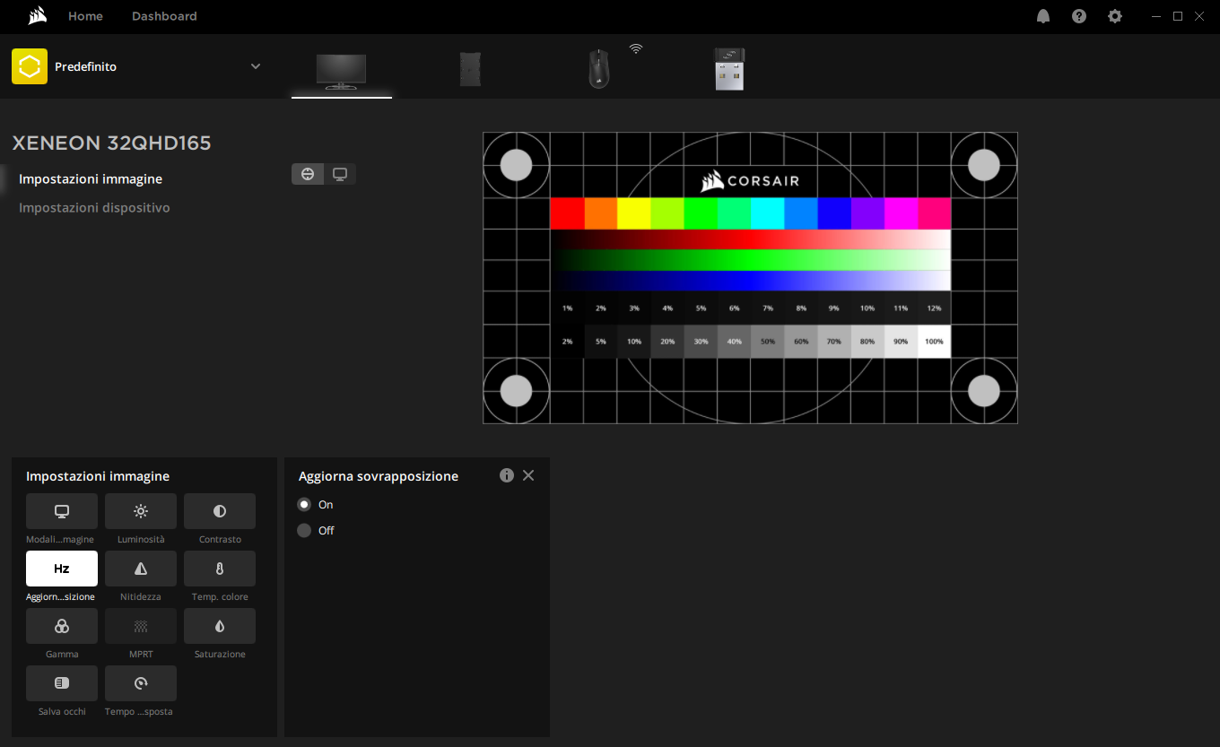Click the 100% white swatch in test pattern
1220x747 pixels.
pyautogui.click(x=934, y=342)
